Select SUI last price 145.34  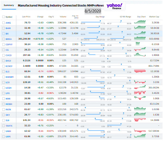point(27,120)
